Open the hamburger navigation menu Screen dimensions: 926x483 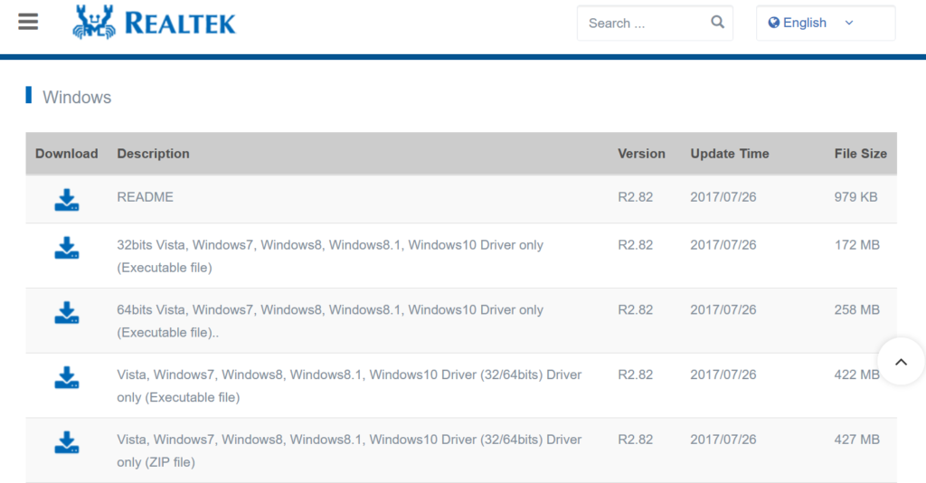[x=28, y=22]
